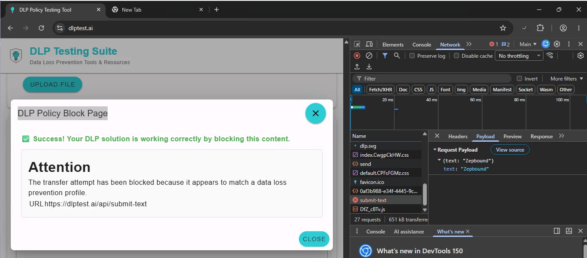Toggle device toolbar emulation icon
The image size is (587, 258).
(x=369, y=44)
